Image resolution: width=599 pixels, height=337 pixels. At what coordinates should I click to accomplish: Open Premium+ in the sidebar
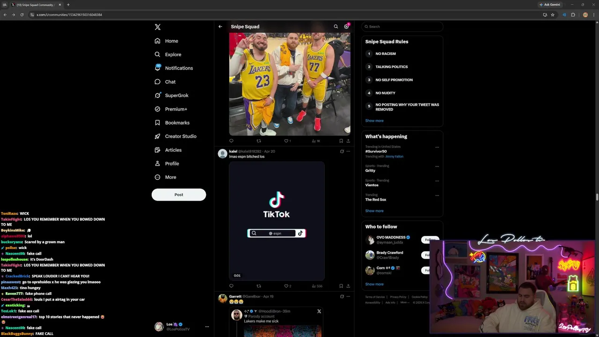(x=171, y=109)
